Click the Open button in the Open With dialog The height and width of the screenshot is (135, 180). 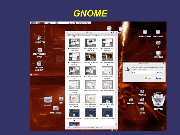pyautogui.click(x=159, y=78)
